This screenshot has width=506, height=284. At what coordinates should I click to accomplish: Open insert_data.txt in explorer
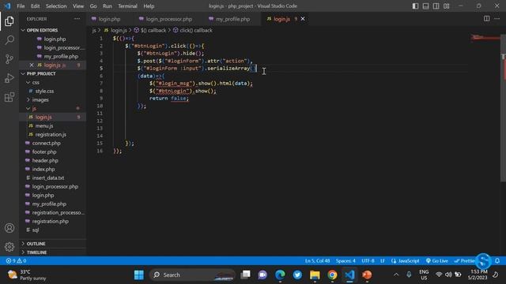click(x=48, y=178)
